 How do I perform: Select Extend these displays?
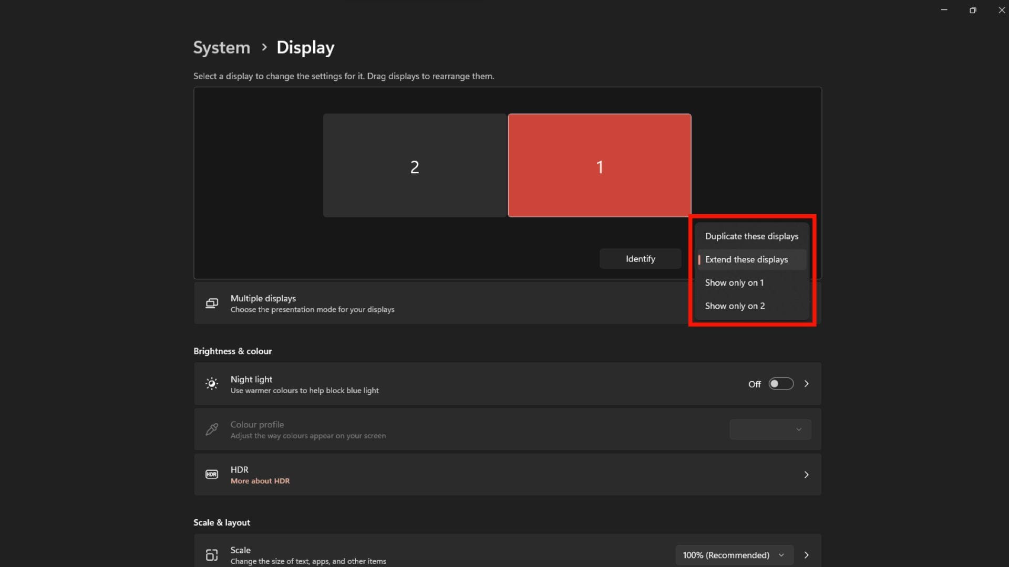[x=746, y=259]
